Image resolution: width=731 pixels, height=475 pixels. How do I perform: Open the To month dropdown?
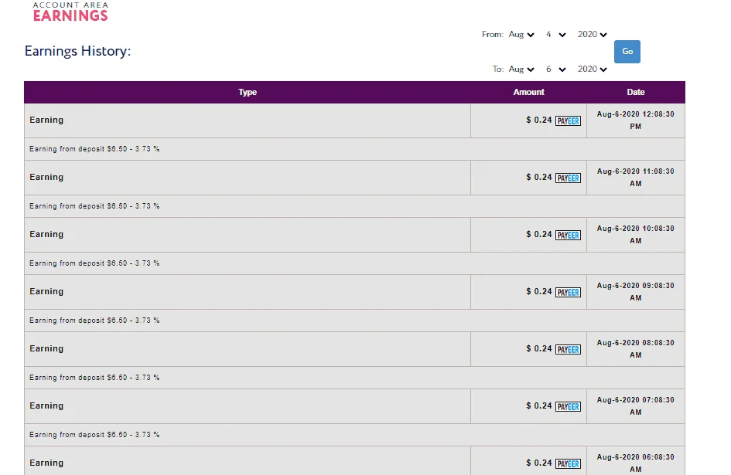coord(521,70)
